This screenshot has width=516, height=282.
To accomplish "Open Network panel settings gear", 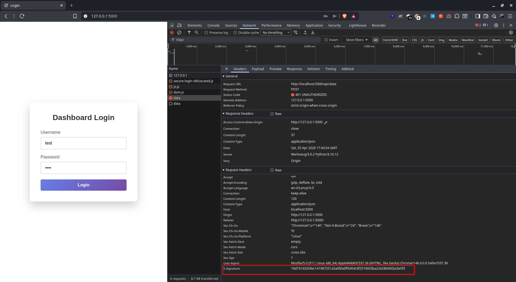I will [x=511, y=32].
